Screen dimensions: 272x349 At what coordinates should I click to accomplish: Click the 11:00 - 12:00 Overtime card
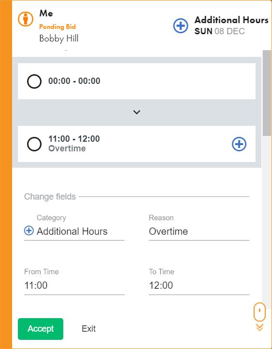137,144
